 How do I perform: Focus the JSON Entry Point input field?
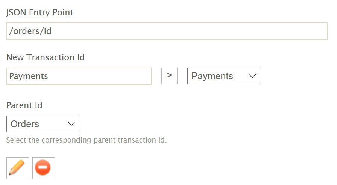[x=167, y=31]
